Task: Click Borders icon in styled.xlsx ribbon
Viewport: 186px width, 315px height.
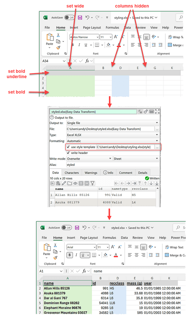Action: [94, 255]
